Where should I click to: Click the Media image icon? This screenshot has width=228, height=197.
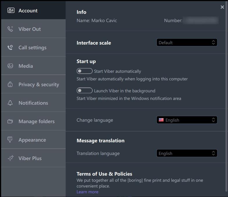pos(10,66)
